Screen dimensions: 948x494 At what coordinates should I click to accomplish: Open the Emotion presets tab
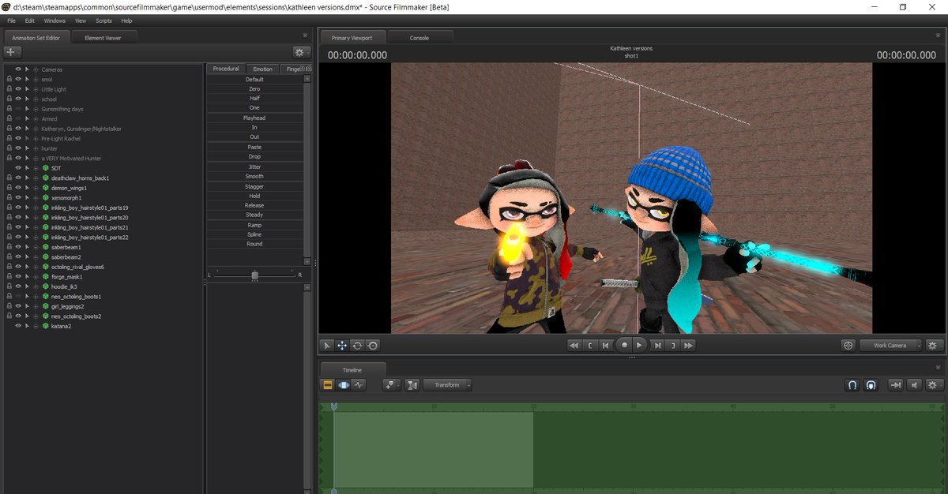(263, 69)
